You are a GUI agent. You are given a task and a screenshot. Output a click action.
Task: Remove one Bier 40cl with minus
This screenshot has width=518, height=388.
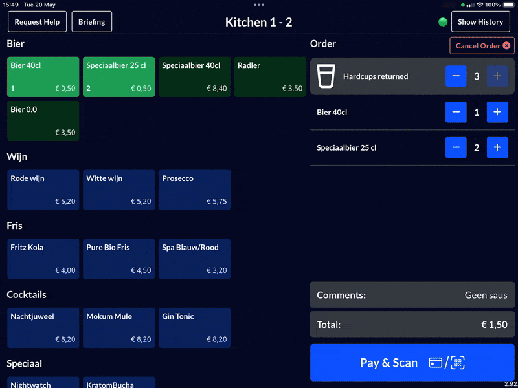456,112
